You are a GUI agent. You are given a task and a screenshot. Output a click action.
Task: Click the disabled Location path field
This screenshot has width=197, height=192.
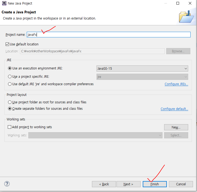click(92, 51)
